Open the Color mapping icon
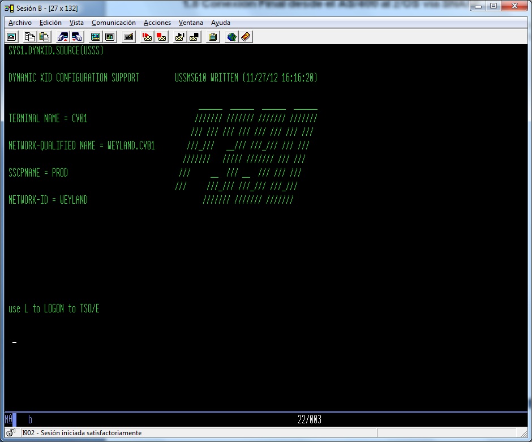The image size is (532, 442). [110, 37]
